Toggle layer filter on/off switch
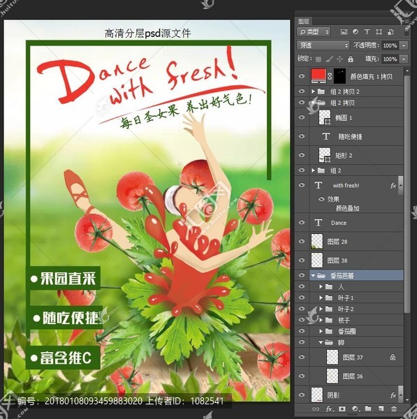Screen dimensions: 417x419 click(407, 31)
